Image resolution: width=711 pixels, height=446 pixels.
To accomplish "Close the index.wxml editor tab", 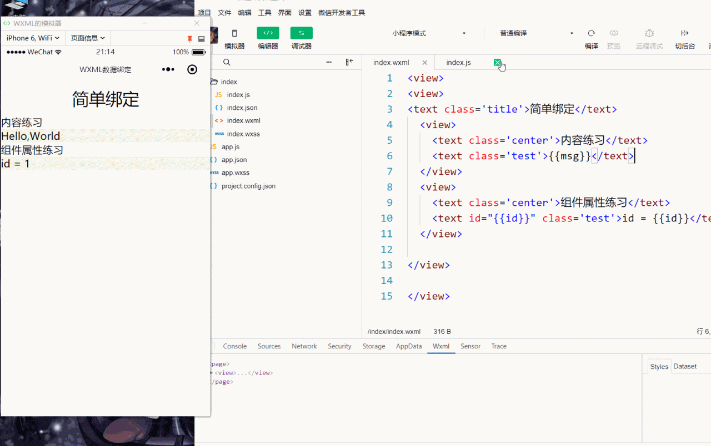I will 425,63.
